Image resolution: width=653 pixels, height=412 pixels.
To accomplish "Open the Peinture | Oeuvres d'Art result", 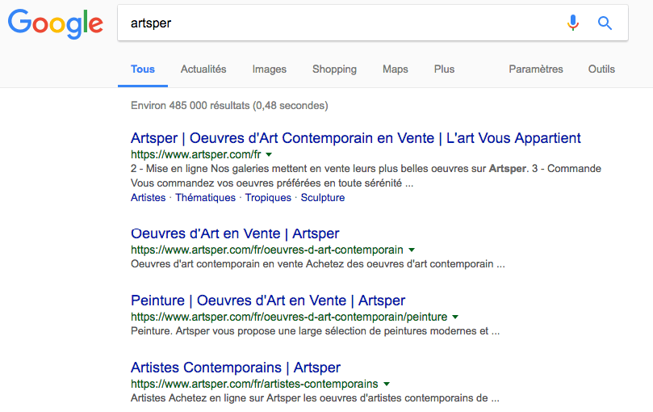I will (268, 301).
